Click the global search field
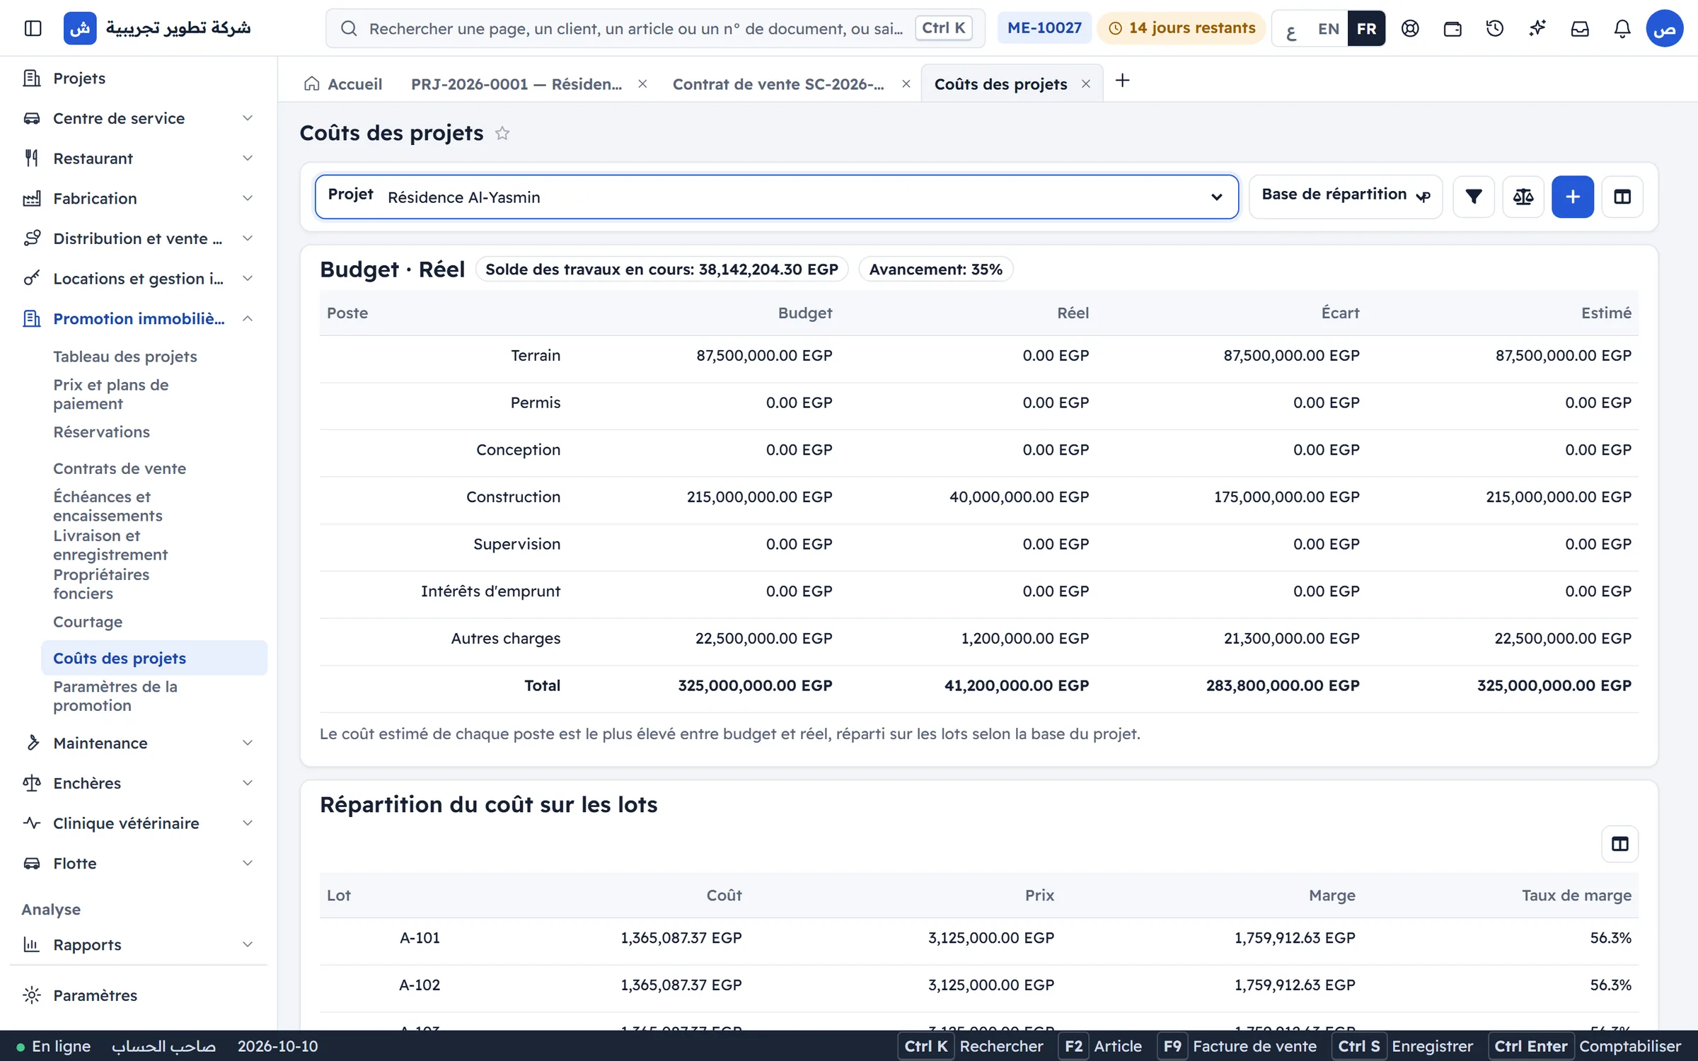Screen dimensions: 1698x1061 coord(655,28)
